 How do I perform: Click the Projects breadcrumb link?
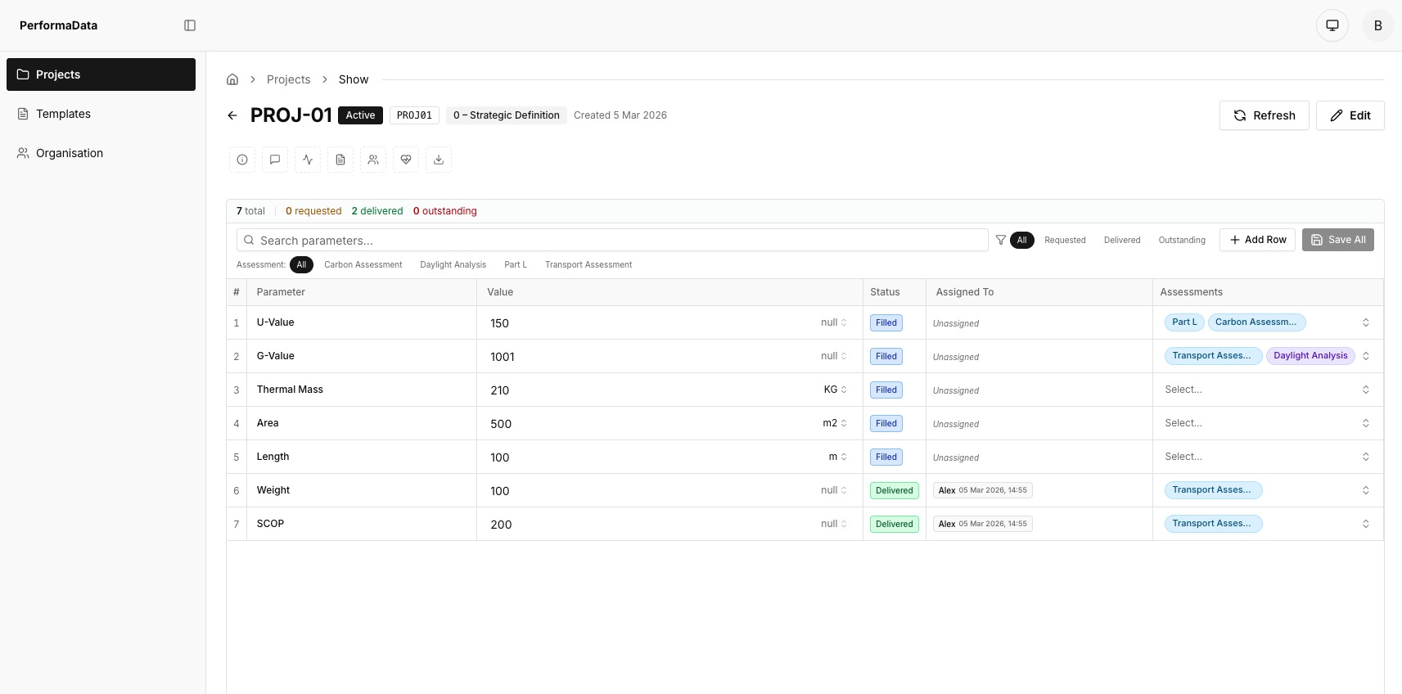288,79
